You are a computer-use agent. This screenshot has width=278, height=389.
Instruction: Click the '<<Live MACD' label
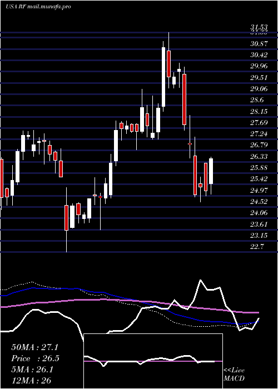pyautogui.click(x=234, y=375)
